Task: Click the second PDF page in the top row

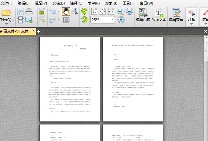Action: (133, 79)
